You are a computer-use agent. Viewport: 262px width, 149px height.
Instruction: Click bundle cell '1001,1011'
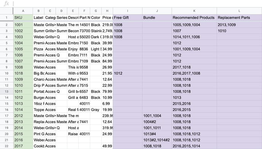pyautogui.click(x=157, y=128)
